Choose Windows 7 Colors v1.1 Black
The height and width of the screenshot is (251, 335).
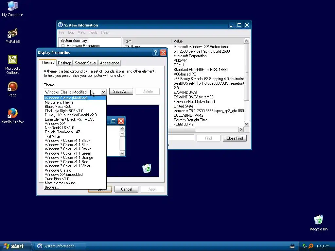point(75,141)
